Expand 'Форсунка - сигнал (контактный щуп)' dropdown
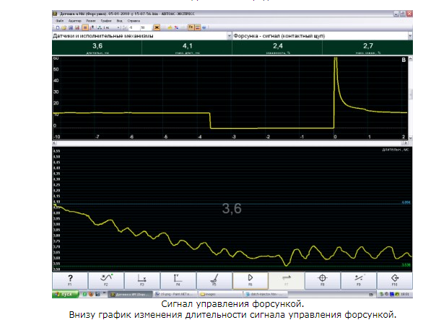The height and width of the screenshot is (325, 436). [x=410, y=36]
